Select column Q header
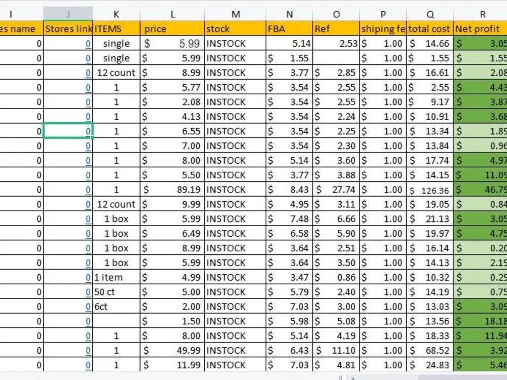 pos(430,14)
